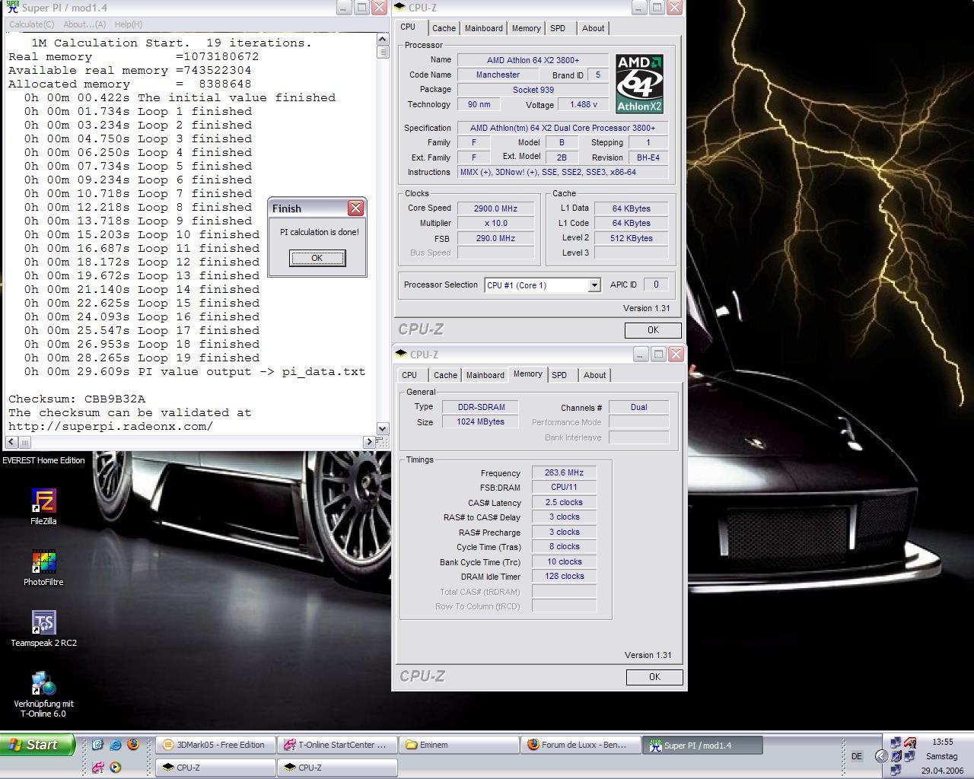Viewport: 974px width, 779px height.
Task: Click the Code Name field Manchester
Action: coord(498,75)
